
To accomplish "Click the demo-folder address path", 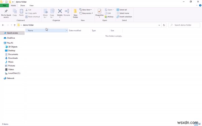I will [28, 25].
